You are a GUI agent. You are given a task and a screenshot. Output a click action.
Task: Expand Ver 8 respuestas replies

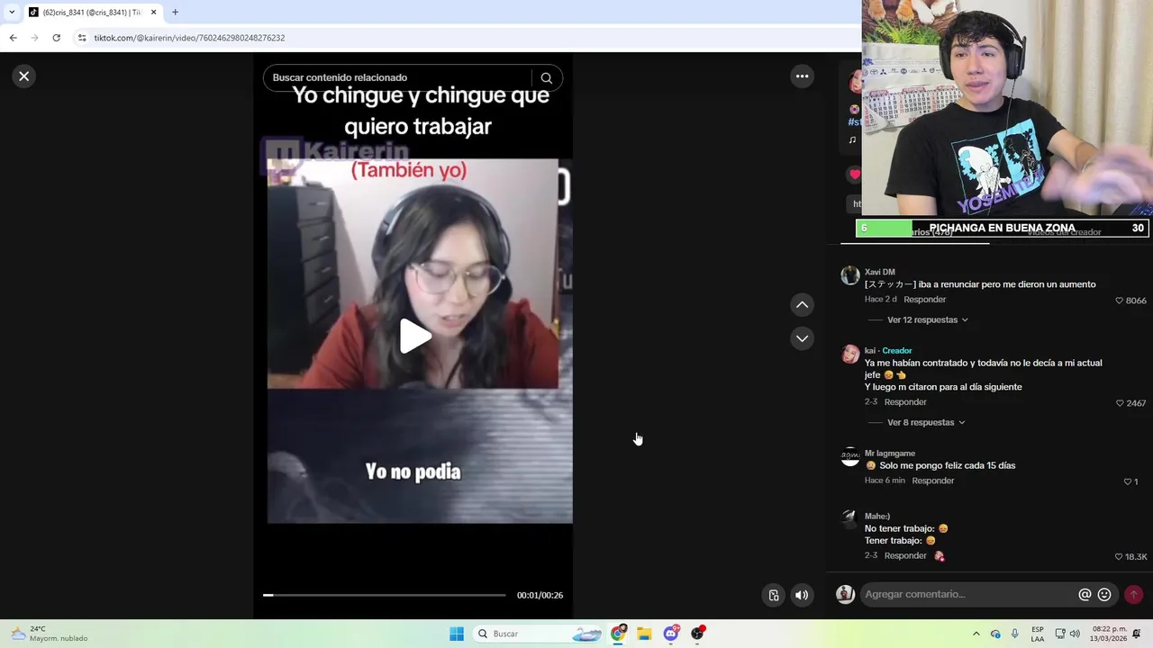pyautogui.click(x=925, y=422)
